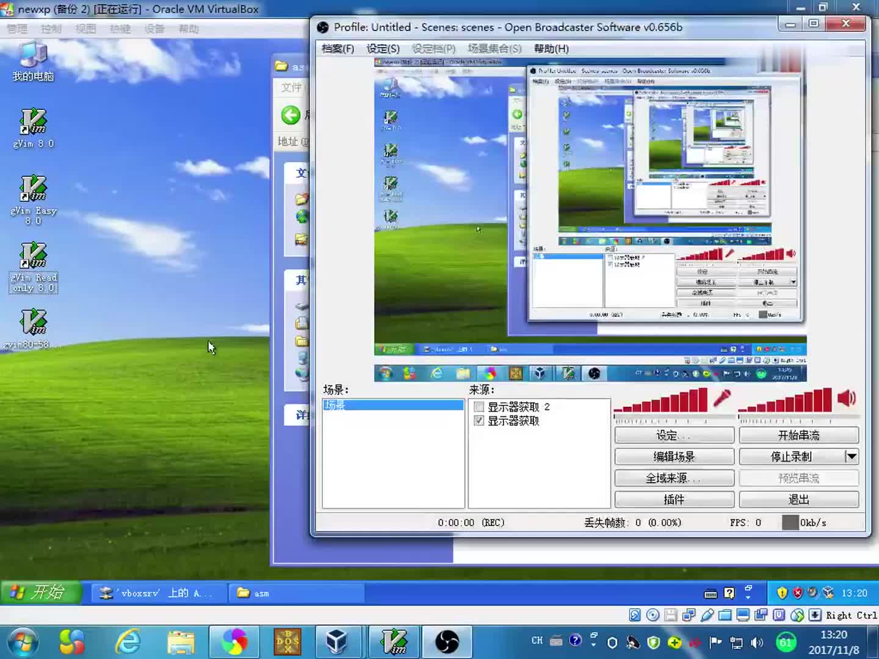Click the OBS preview thumbnail area
879x659 pixels.
coord(590,220)
